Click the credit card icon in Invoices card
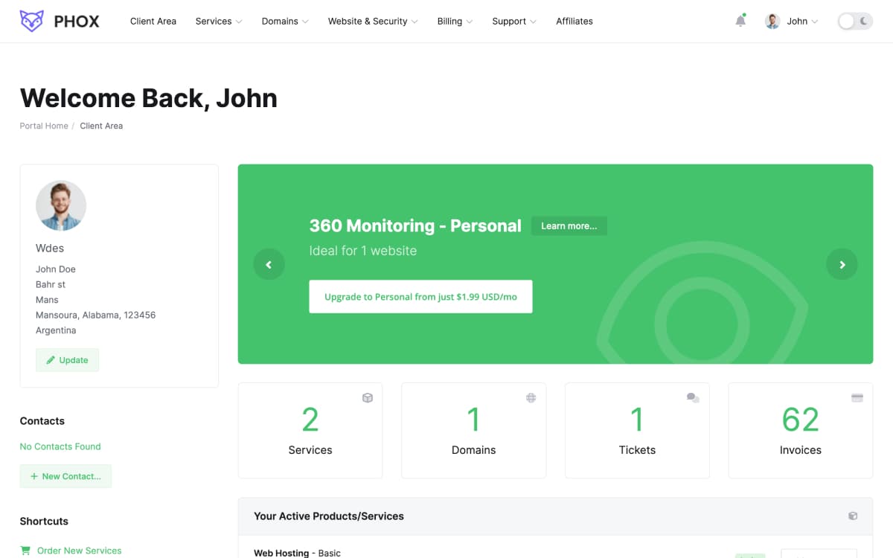The image size is (893, 558). [x=857, y=398]
